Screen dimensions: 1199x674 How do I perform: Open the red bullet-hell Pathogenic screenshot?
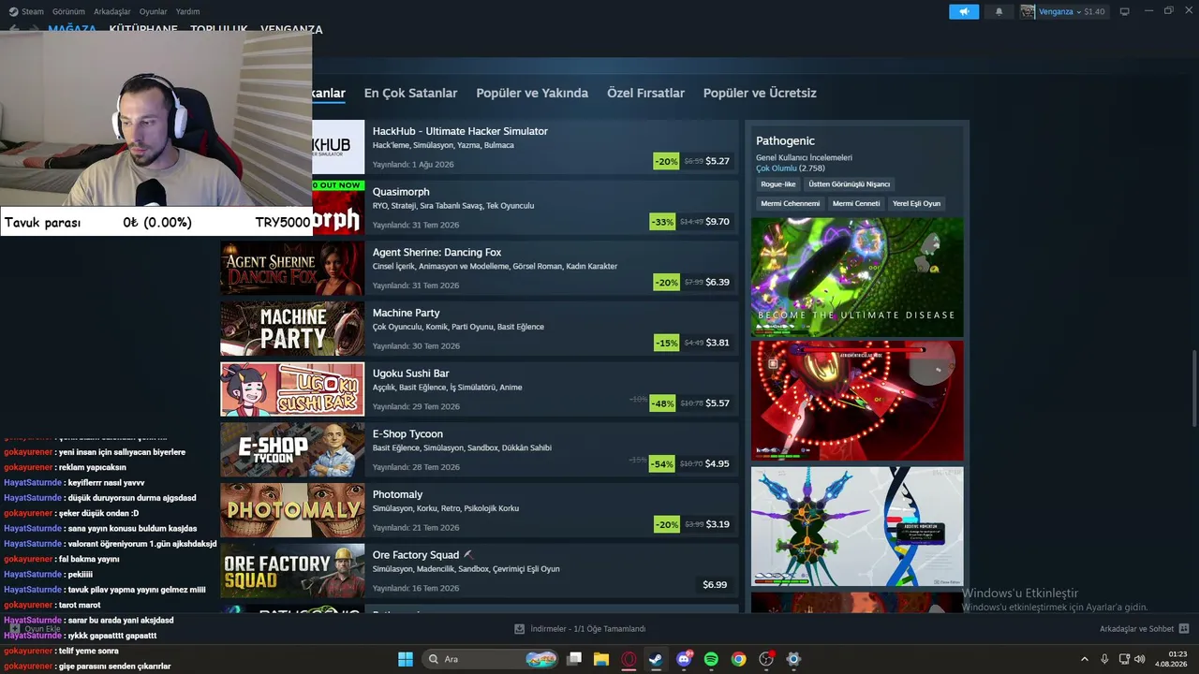coord(857,401)
